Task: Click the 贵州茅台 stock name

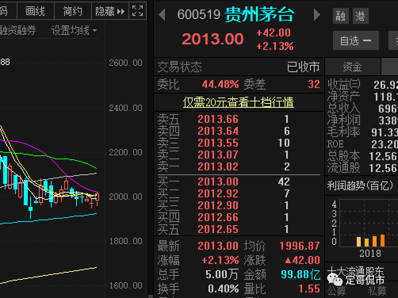Action: (x=259, y=15)
